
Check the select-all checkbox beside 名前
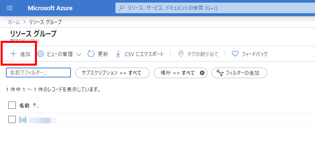click(12, 106)
